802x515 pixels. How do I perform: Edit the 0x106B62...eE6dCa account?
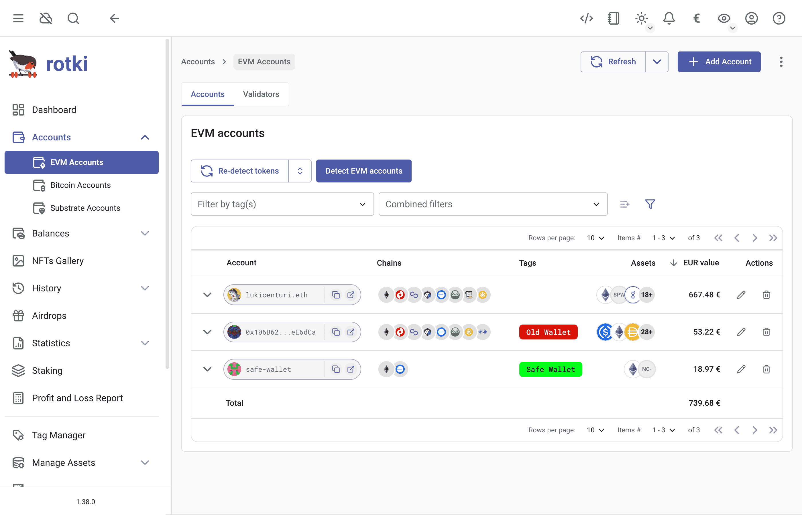741,332
